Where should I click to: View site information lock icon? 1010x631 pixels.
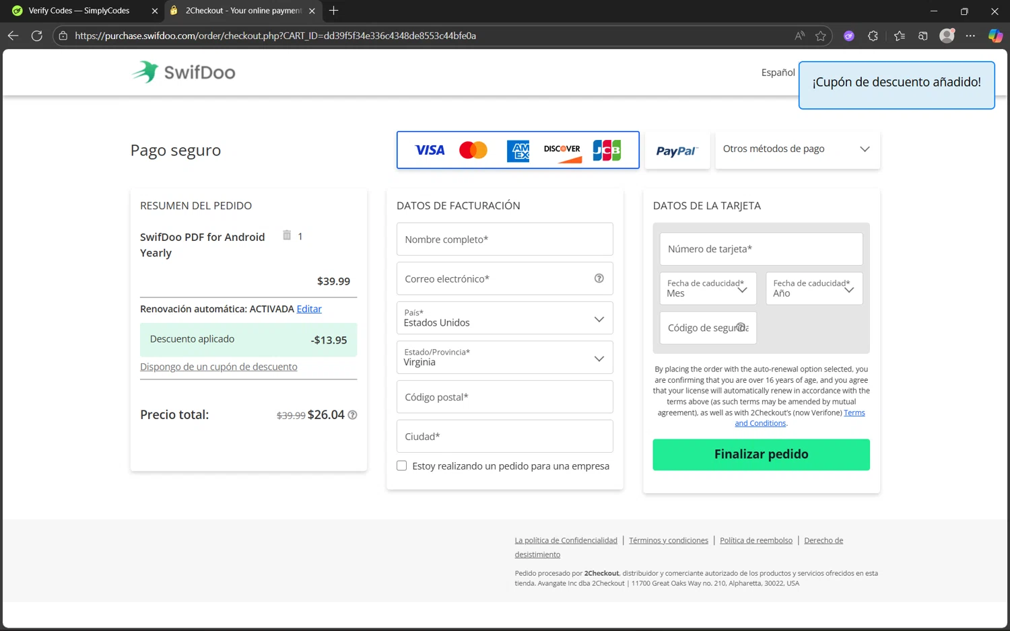[63, 36]
